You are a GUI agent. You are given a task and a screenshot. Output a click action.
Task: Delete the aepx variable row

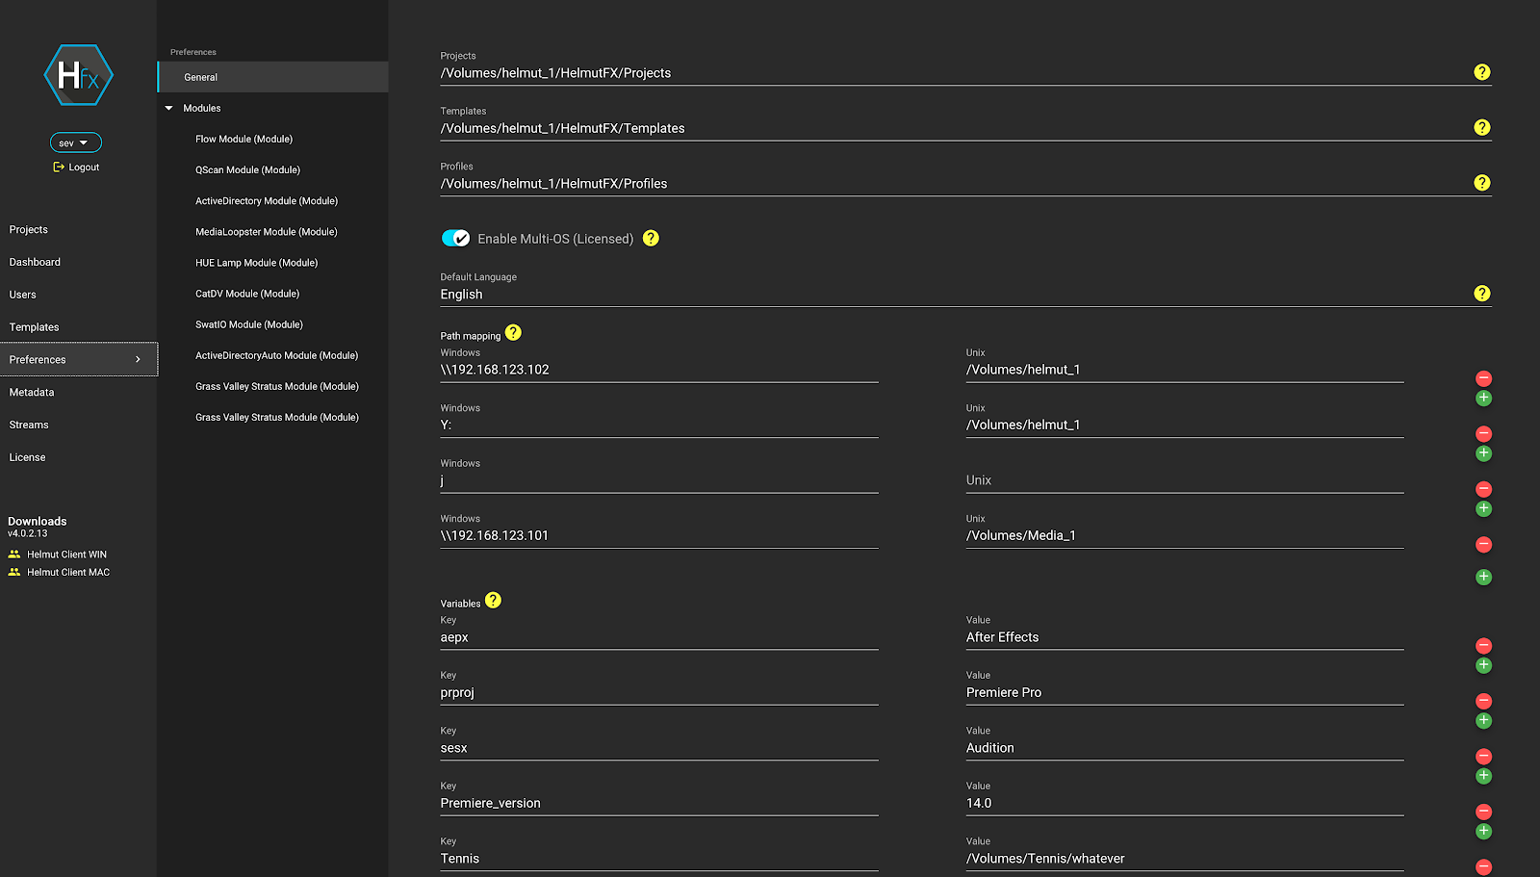coord(1483,646)
